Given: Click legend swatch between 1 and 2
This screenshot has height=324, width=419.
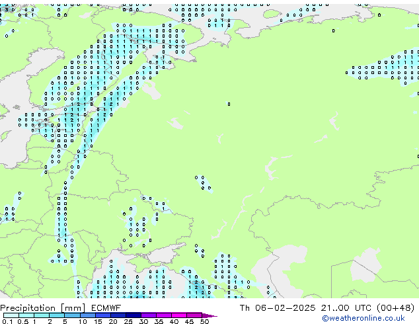Looking at the screenshot, I should [x=42, y=315].
